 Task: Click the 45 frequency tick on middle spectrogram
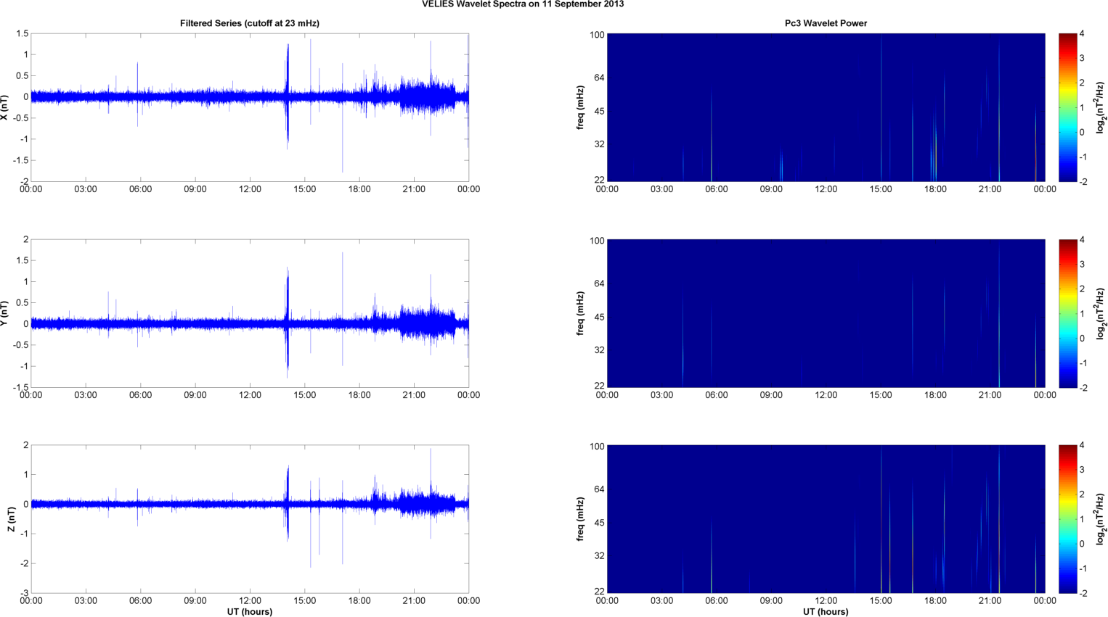coord(599,318)
